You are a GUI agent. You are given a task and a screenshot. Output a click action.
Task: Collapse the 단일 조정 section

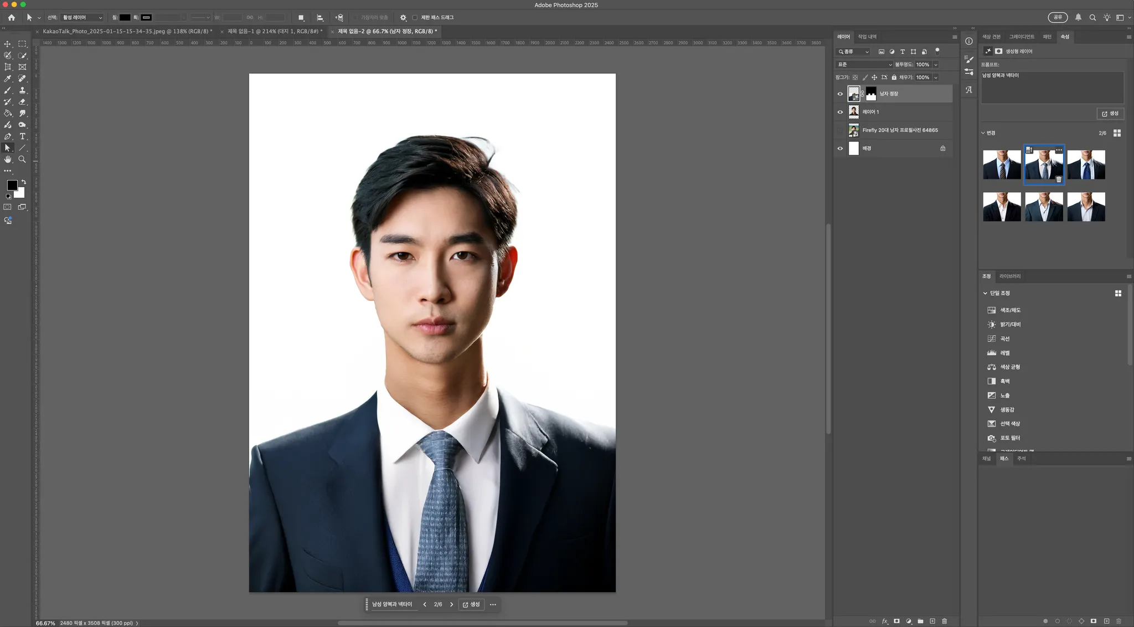click(x=985, y=293)
